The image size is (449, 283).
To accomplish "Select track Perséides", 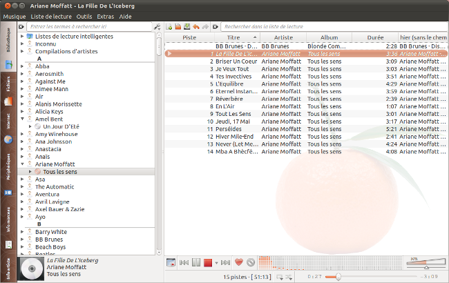I will (305, 129).
